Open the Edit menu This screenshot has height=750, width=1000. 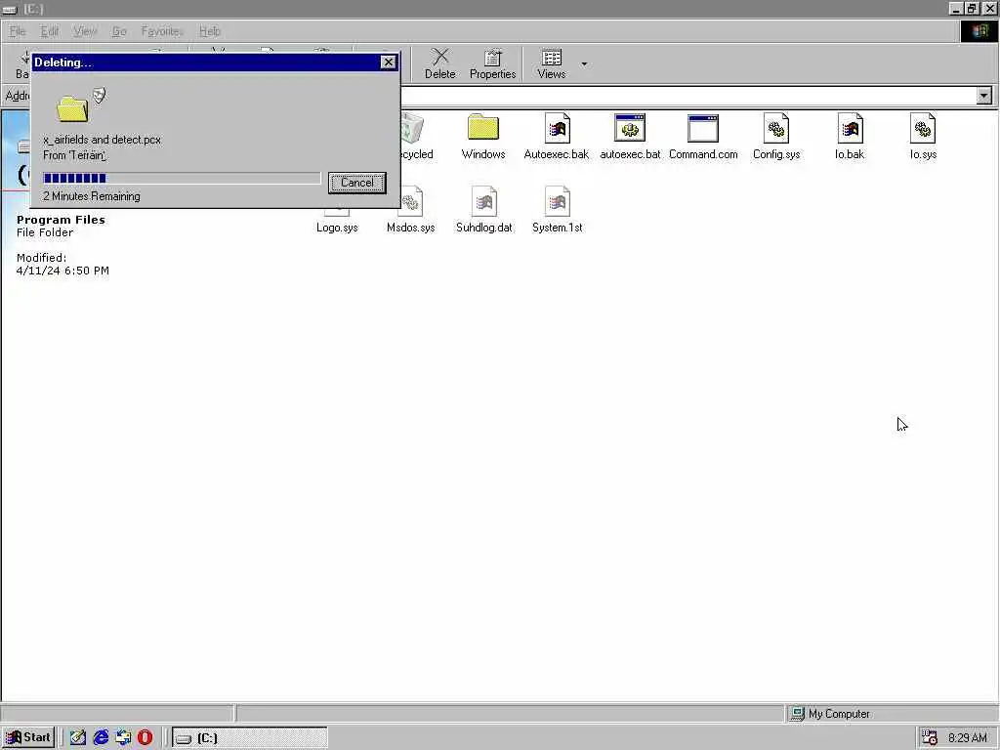coord(49,31)
